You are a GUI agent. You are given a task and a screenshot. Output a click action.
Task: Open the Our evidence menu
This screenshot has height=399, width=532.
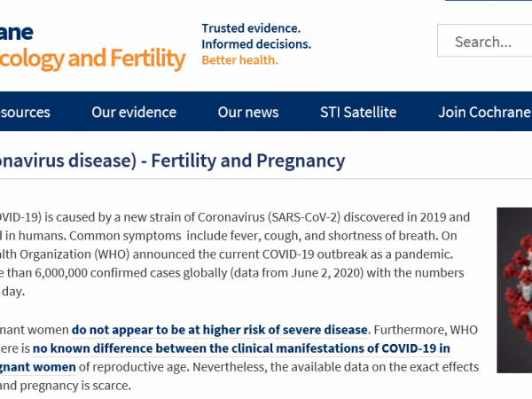pyautogui.click(x=134, y=113)
